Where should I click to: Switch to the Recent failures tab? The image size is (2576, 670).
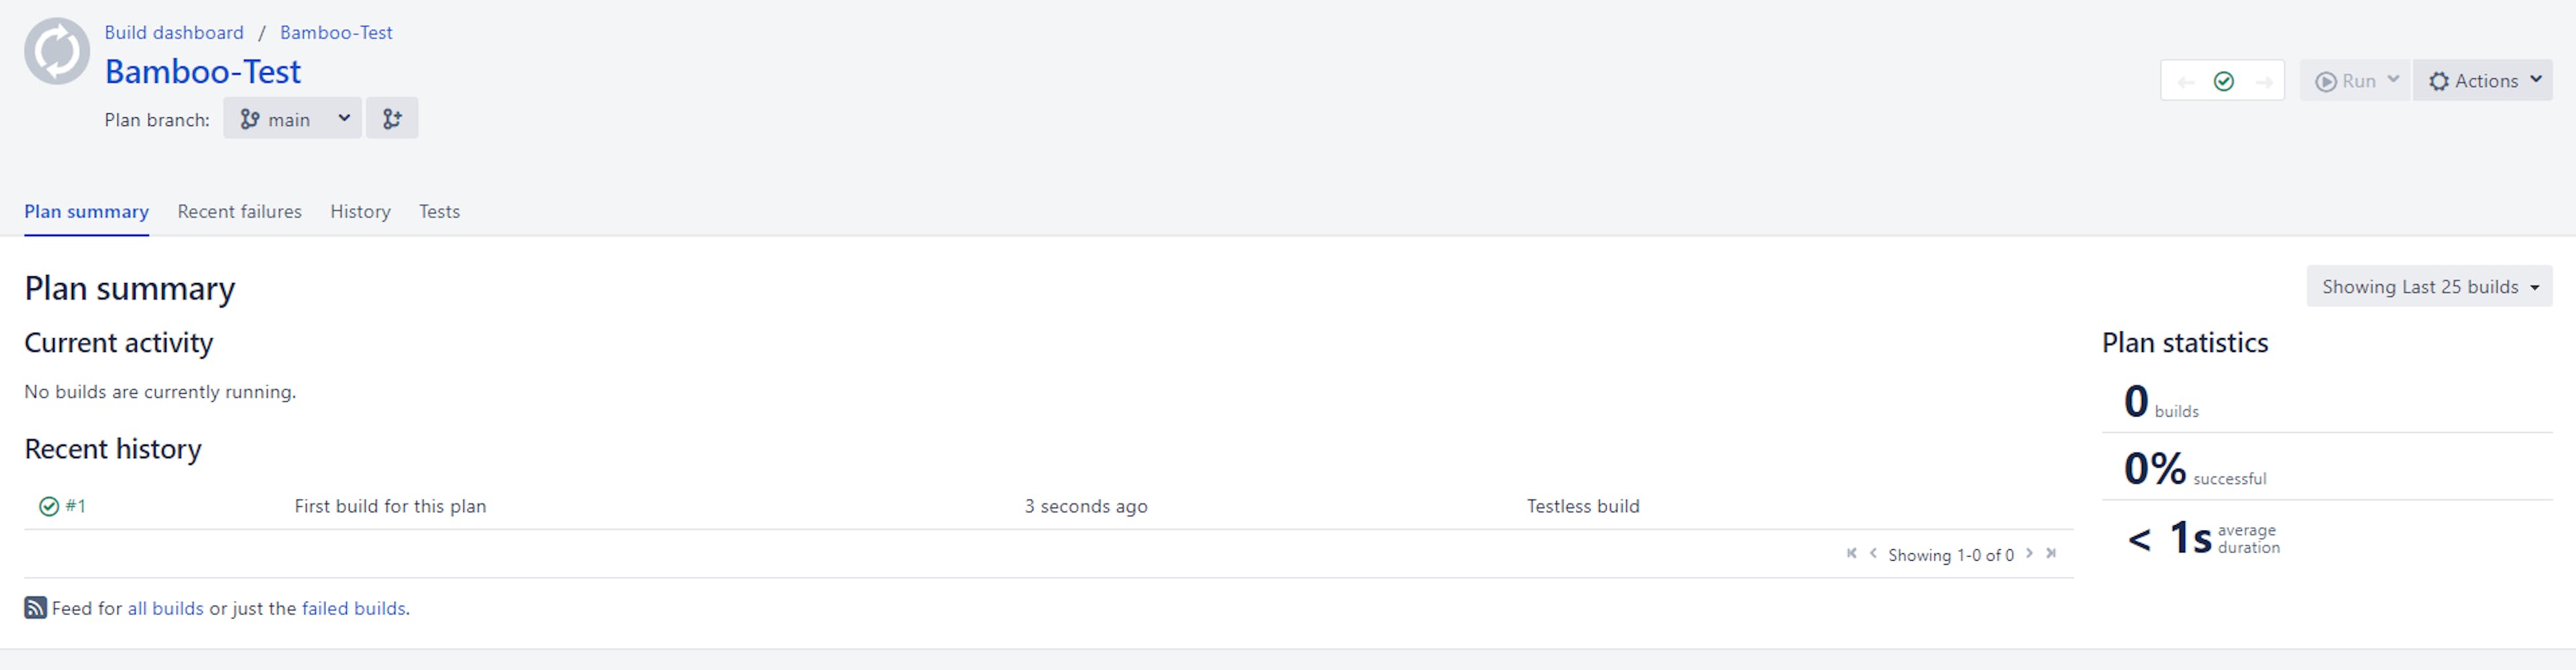[240, 211]
